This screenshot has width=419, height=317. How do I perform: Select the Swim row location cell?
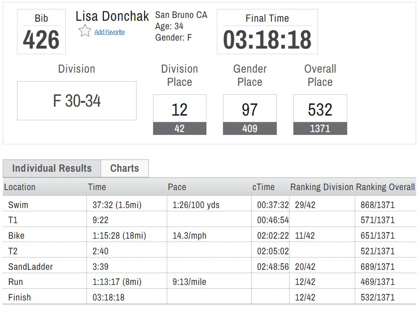tap(16, 205)
